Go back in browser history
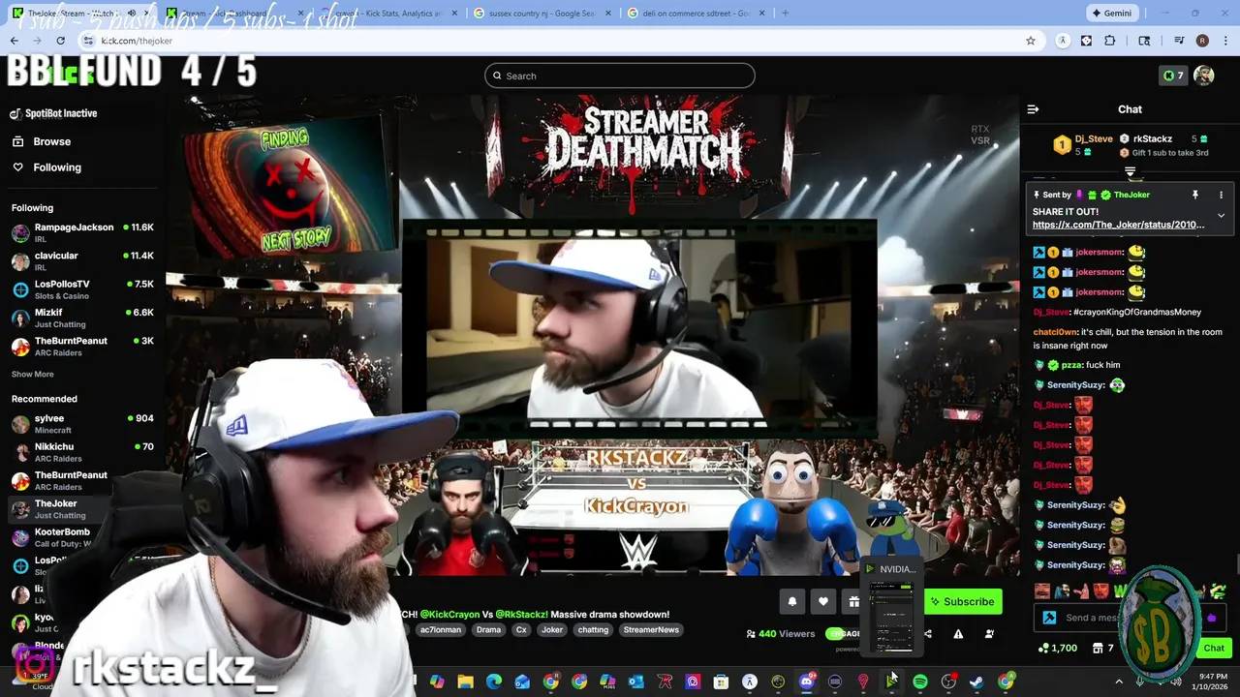Image resolution: width=1240 pixels, height=697 pixels. 14,41
